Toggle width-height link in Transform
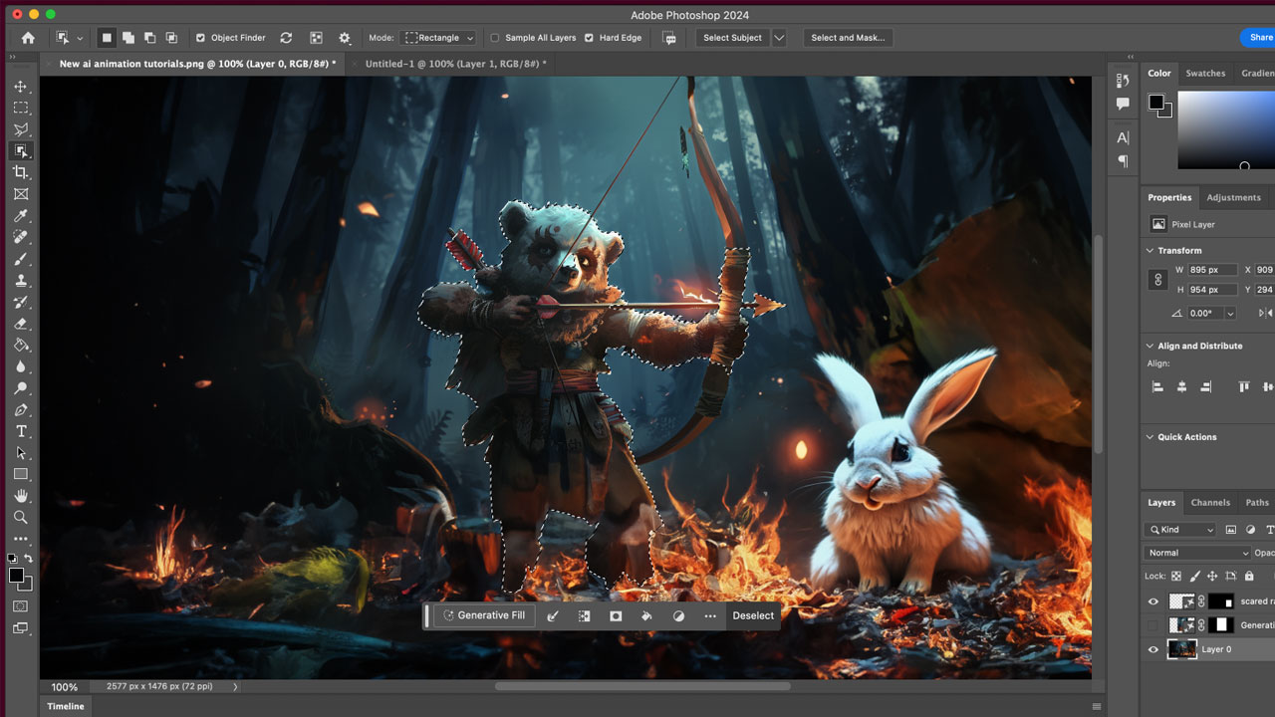 (x=1158, y=280)
